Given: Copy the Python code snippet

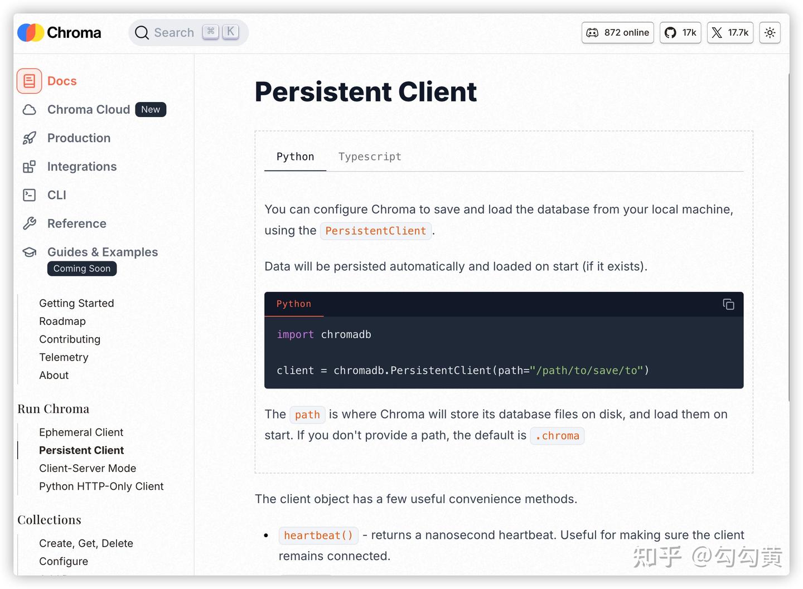Looking at the screenshot, I should (x=728, y=304).
